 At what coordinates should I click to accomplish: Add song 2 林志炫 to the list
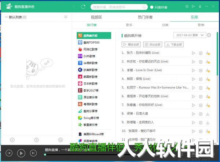(201, 62)
